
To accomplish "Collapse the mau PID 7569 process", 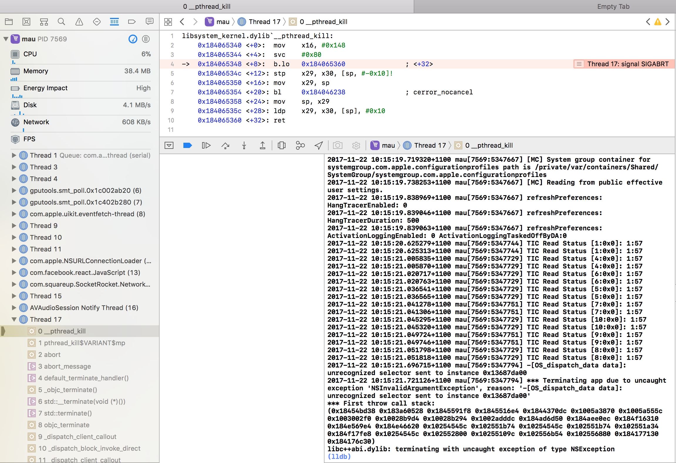I will coord(5,39).
